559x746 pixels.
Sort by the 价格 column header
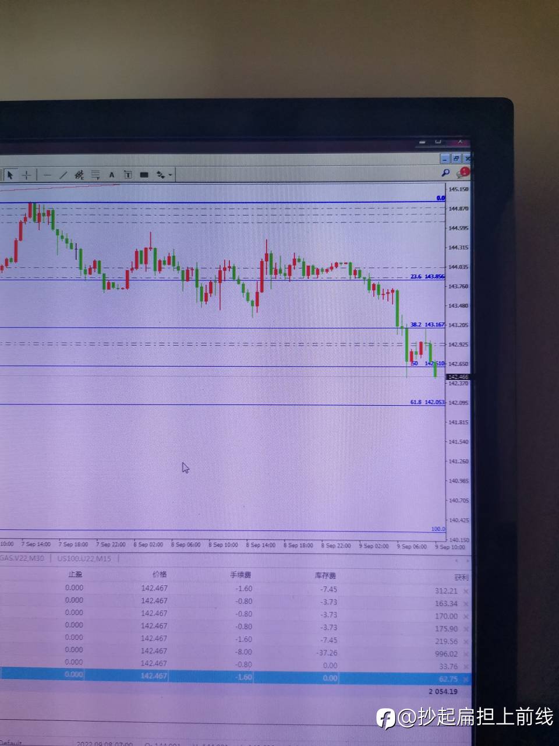[160, 574]
